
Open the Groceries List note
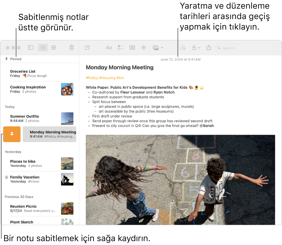click(40, 74)
